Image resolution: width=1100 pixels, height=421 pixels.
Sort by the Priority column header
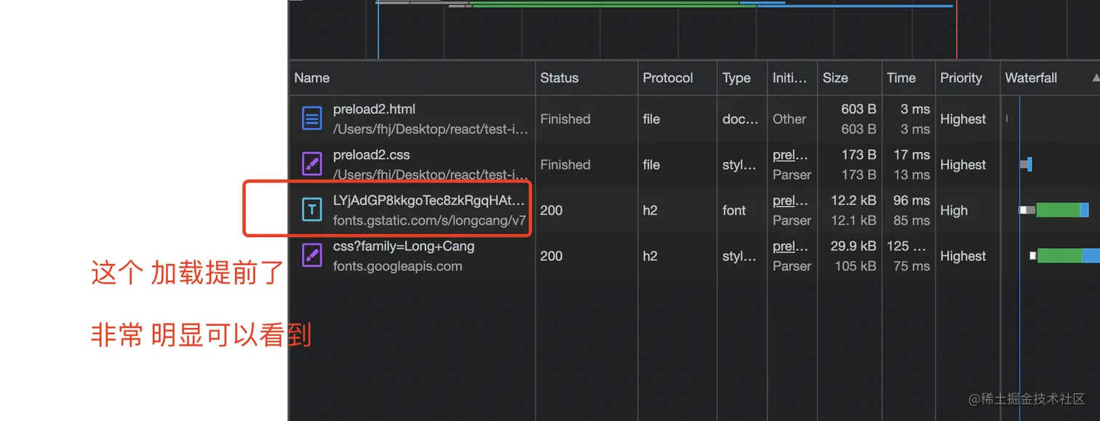[x=960, y=78]
